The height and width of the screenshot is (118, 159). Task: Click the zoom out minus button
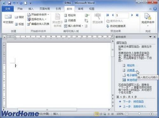pos(127,114)
